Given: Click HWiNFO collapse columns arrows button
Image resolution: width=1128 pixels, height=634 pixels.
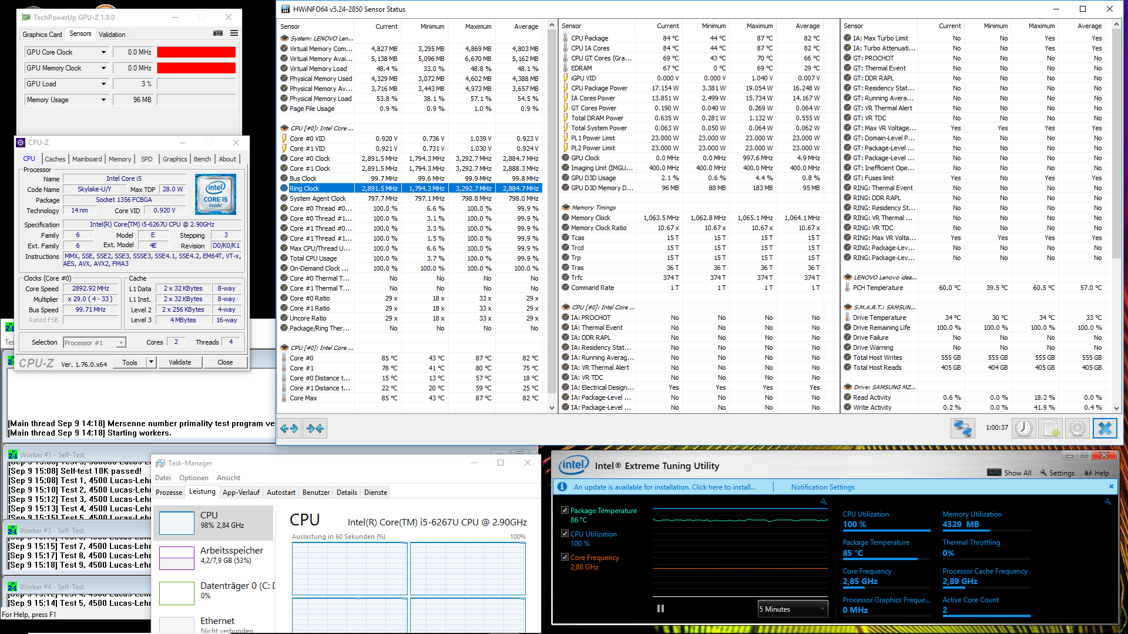Looking at the screenshot, I should click(315, 429).
